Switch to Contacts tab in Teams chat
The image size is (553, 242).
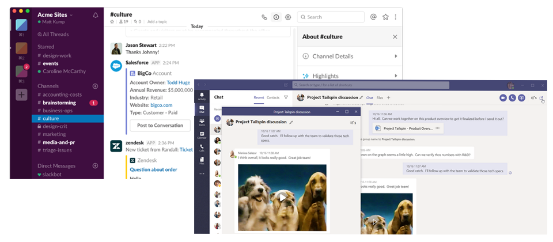pos(273,97)
